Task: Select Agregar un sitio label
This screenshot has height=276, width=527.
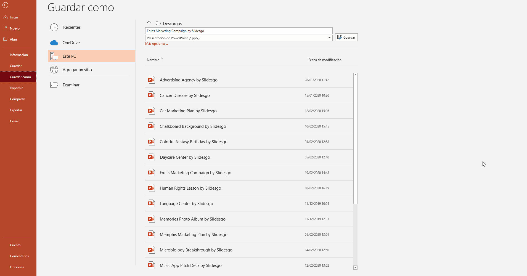Action: (77, 70)
